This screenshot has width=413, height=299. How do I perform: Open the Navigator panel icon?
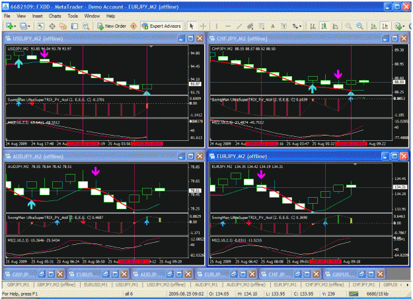click(x=63, y=26)
